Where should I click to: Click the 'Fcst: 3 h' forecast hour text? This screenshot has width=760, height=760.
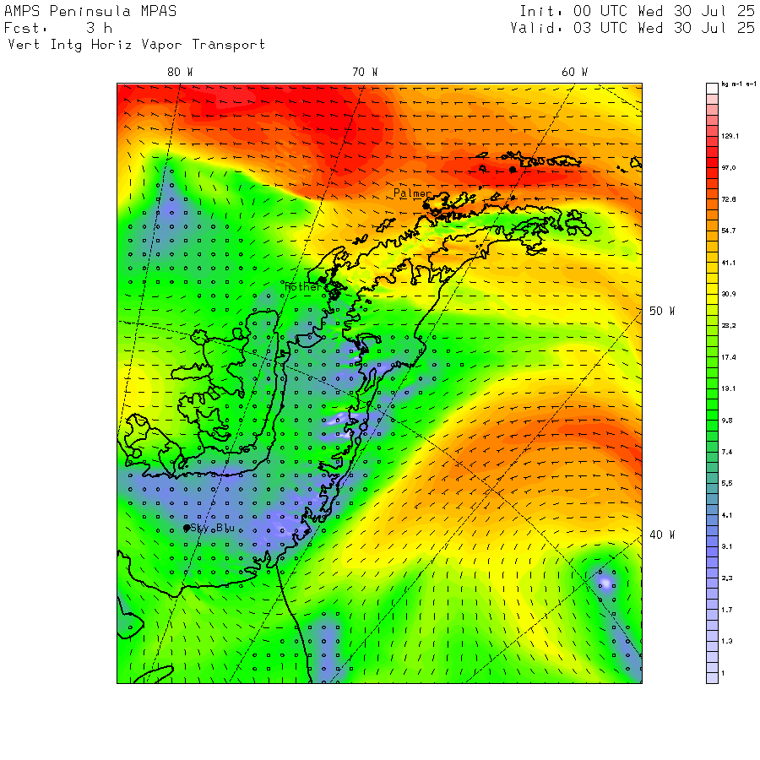point(58,28)
